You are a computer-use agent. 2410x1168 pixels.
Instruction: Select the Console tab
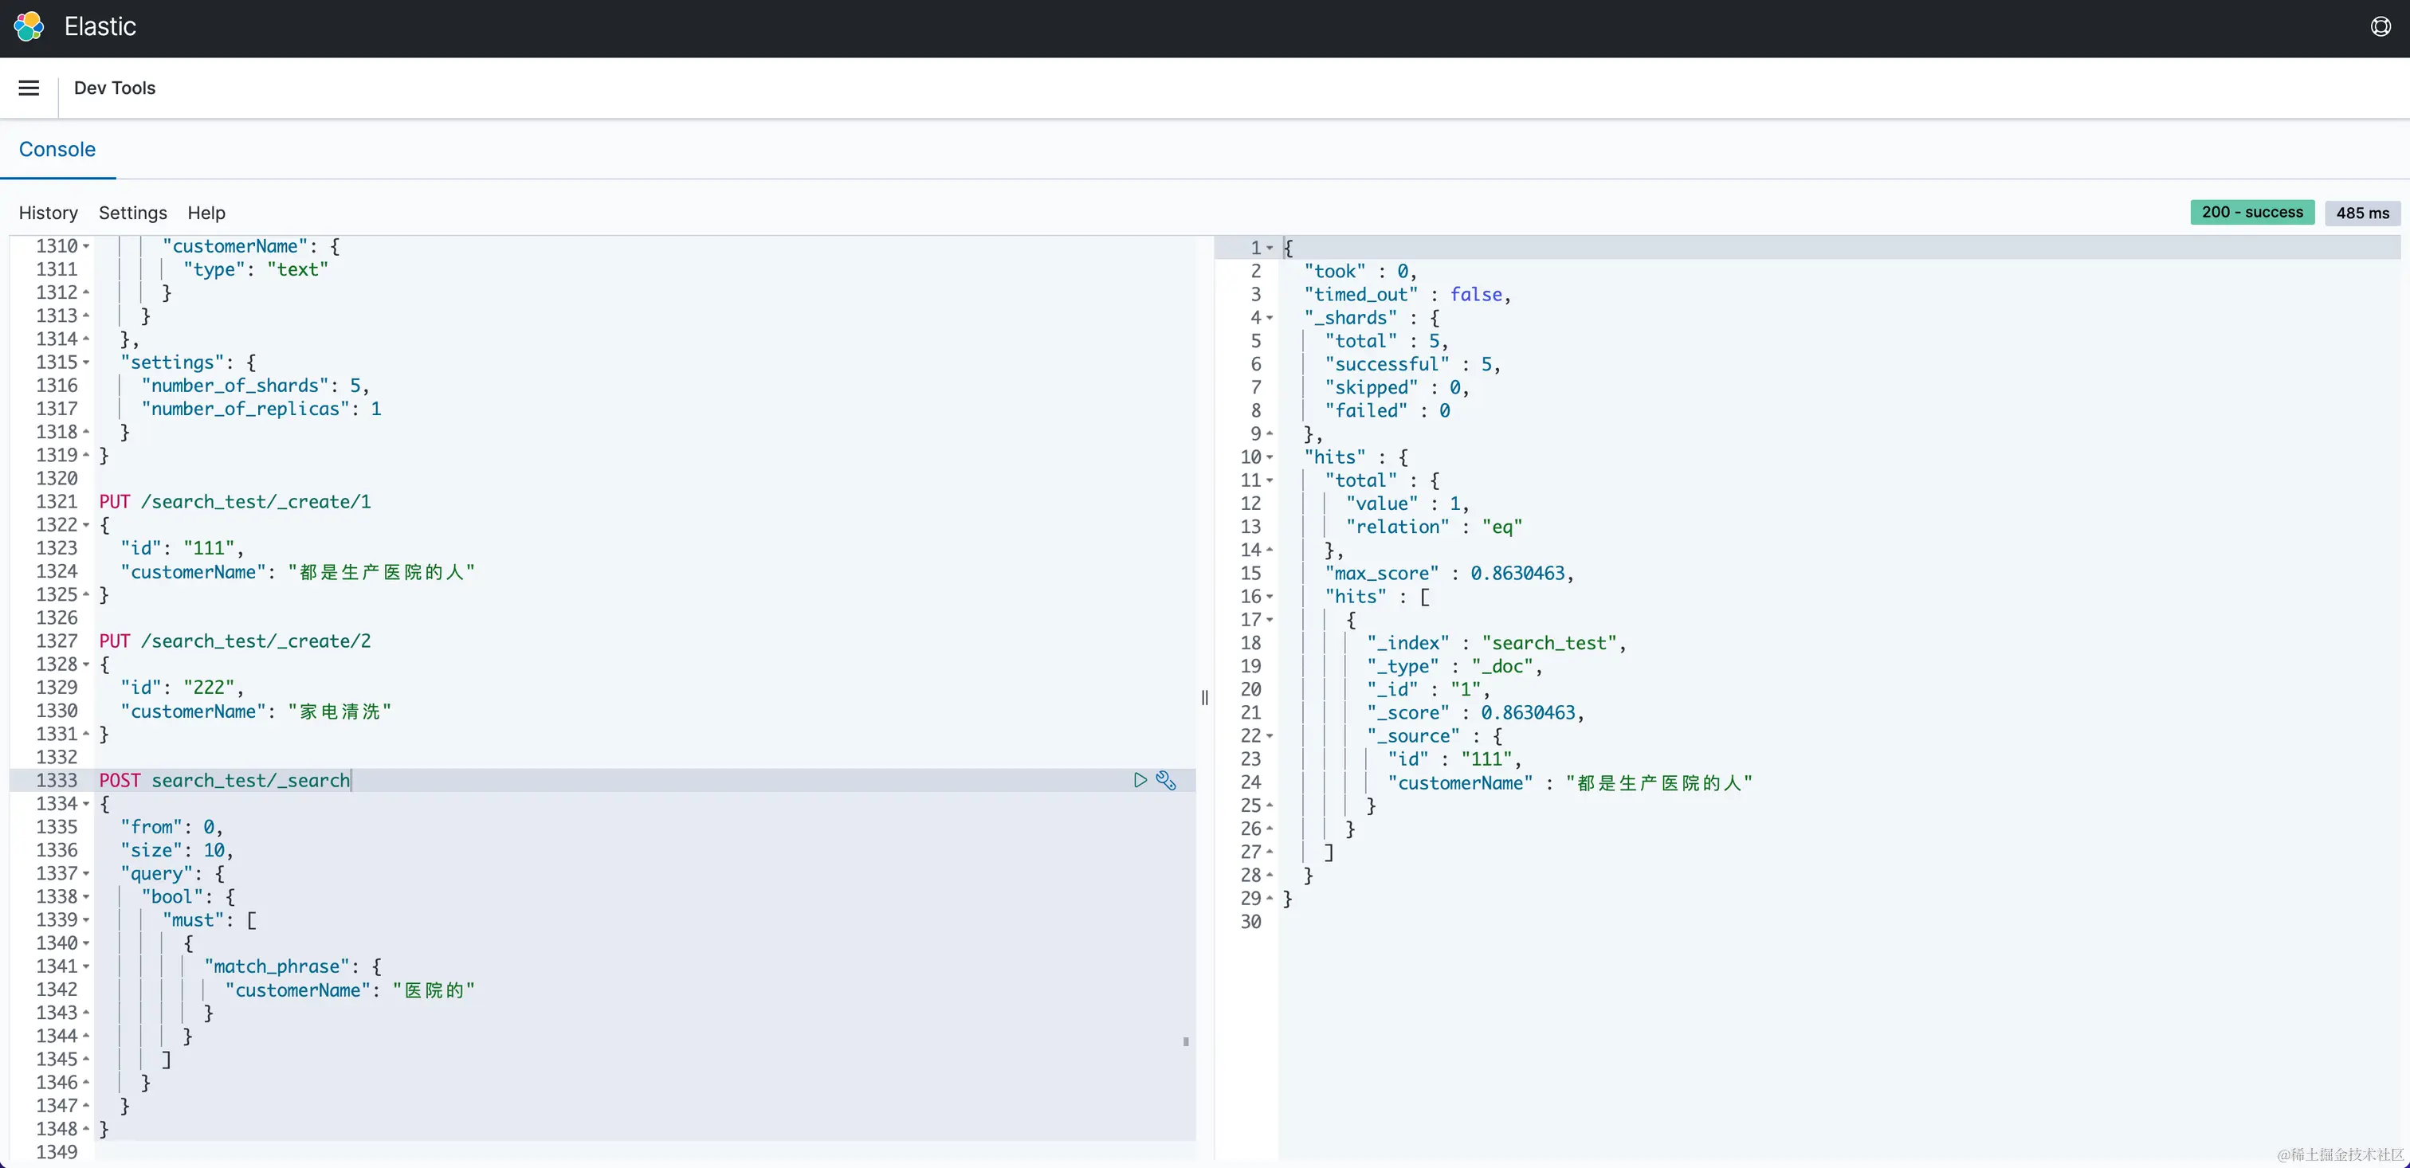(x=57, y=150)
